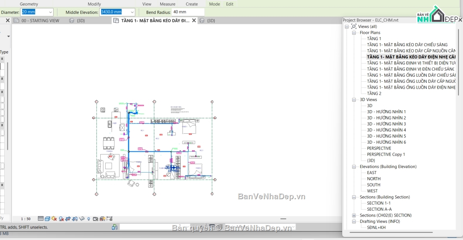Click the Show Crop Region icon
This screenshot has width=463, height=240.
point(75,218)
